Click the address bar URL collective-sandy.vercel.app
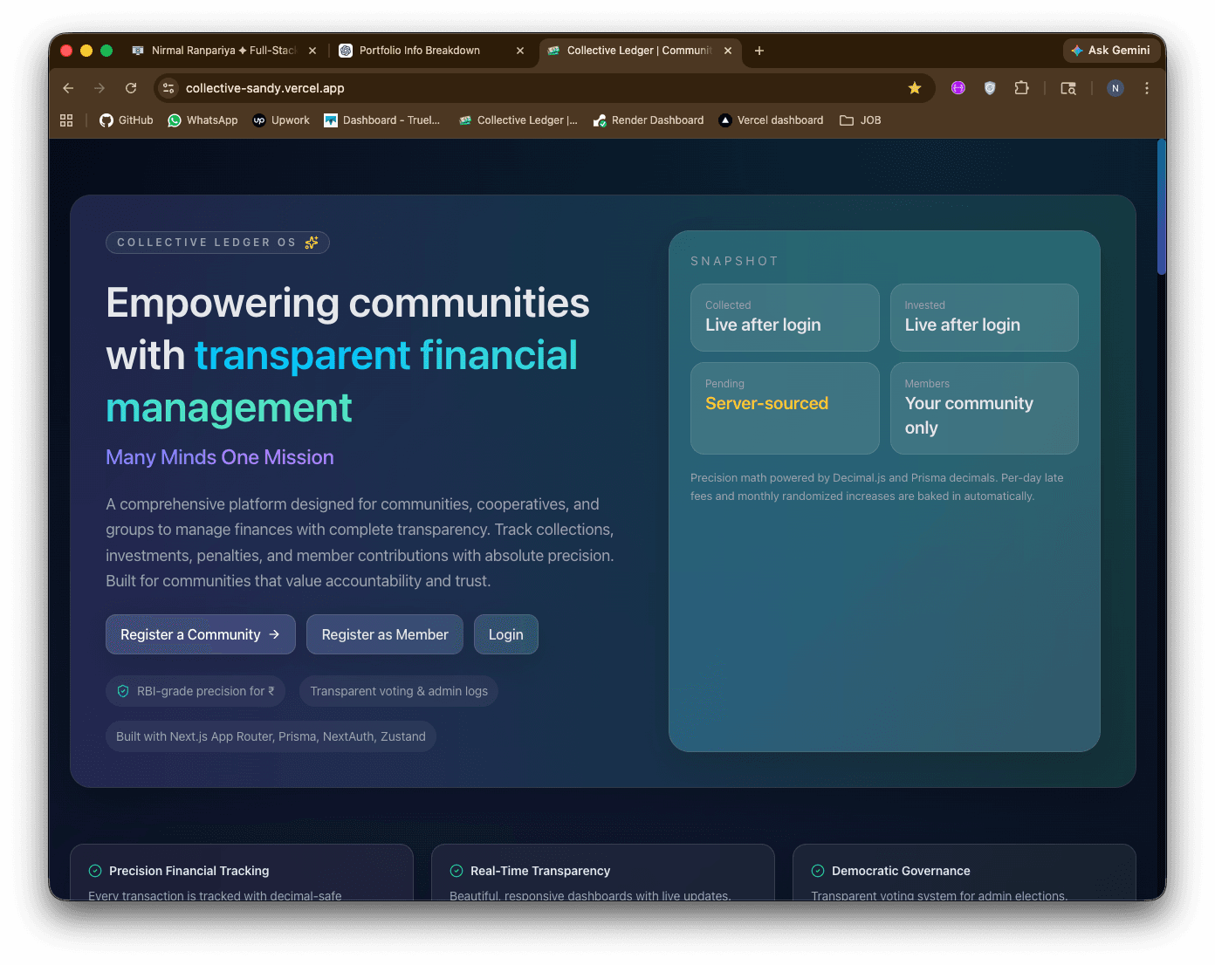This screenshot has width=1215, height=965. pyautogui.click(x=265, y=88)
